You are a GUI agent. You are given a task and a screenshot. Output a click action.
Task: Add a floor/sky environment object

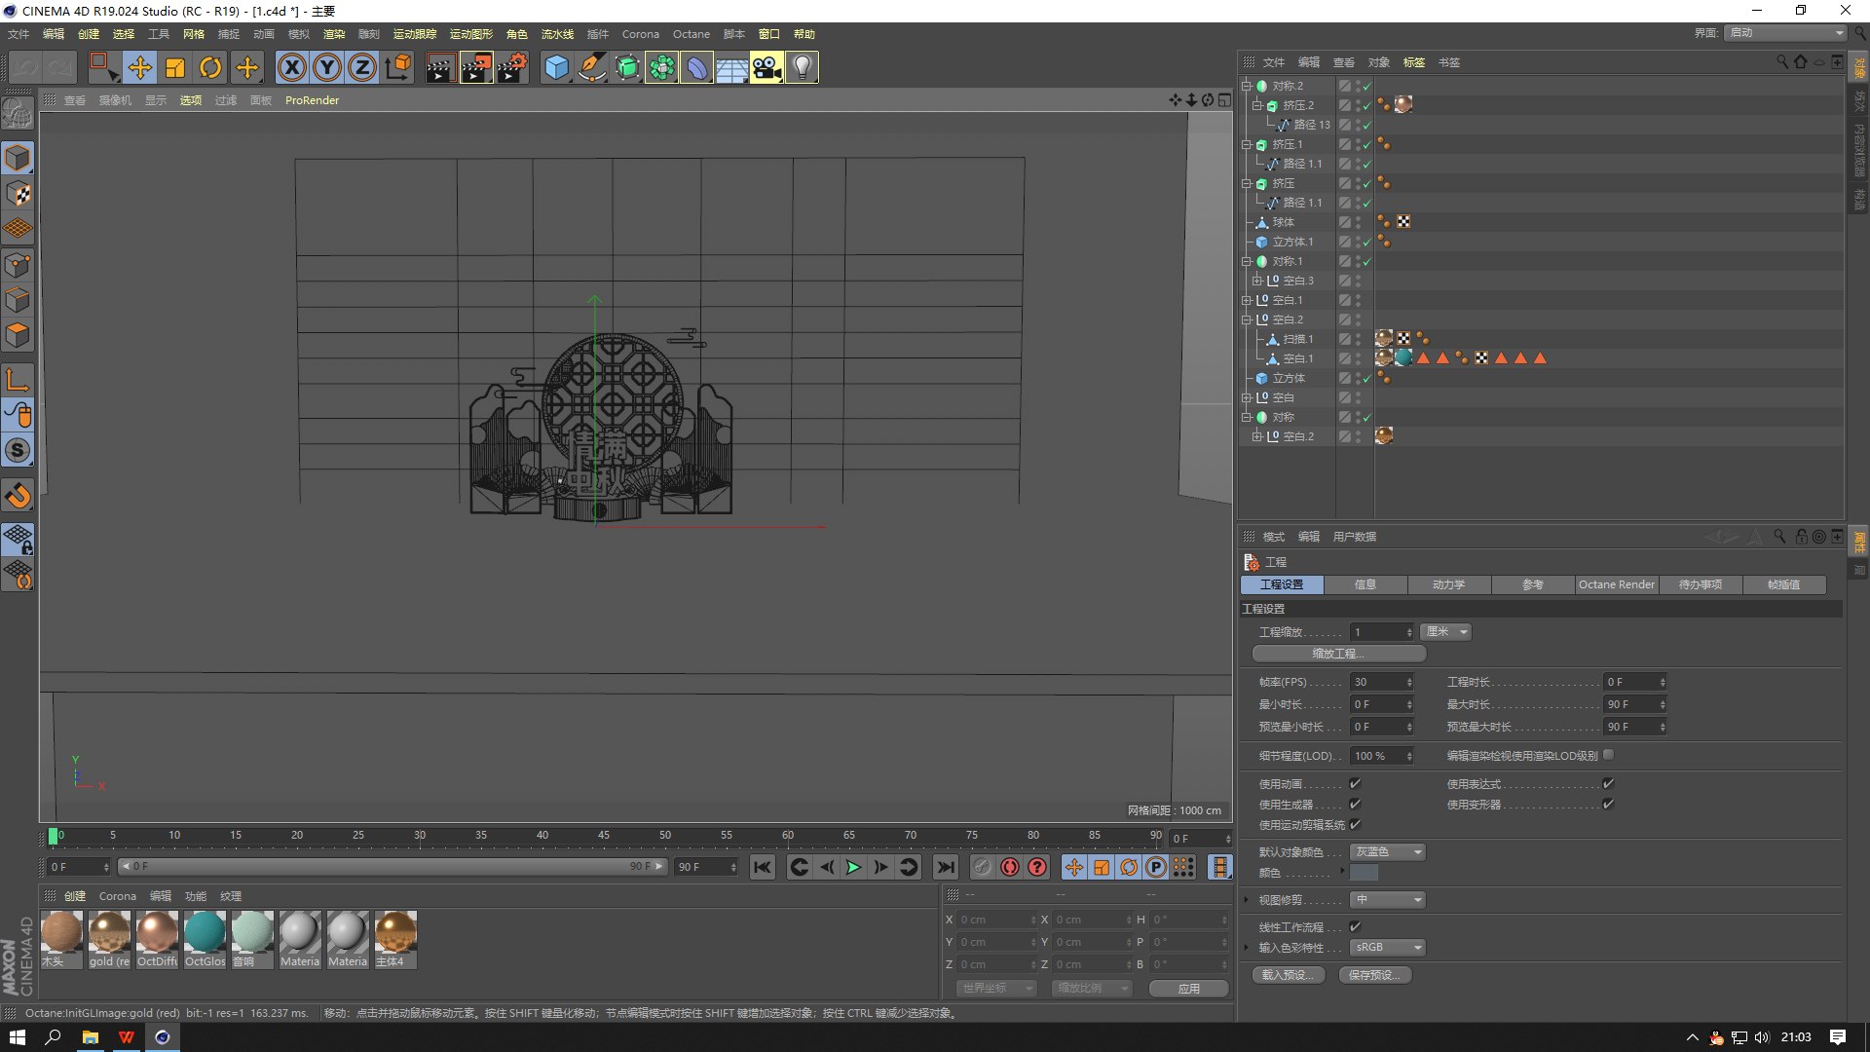[x=731, y=67]
